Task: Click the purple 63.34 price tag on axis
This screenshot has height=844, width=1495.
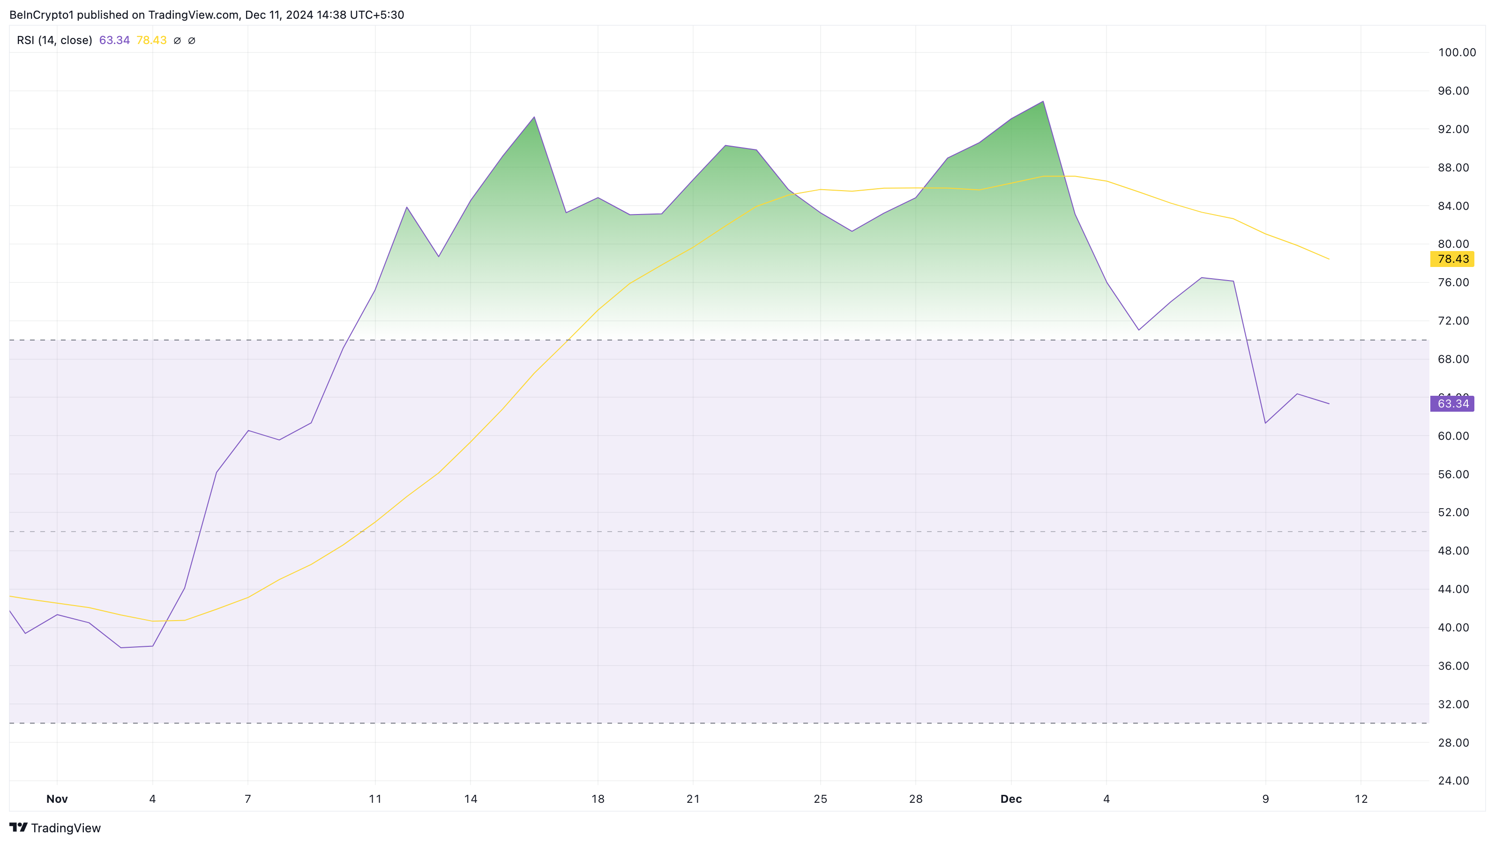Action: pos(1452,404)
